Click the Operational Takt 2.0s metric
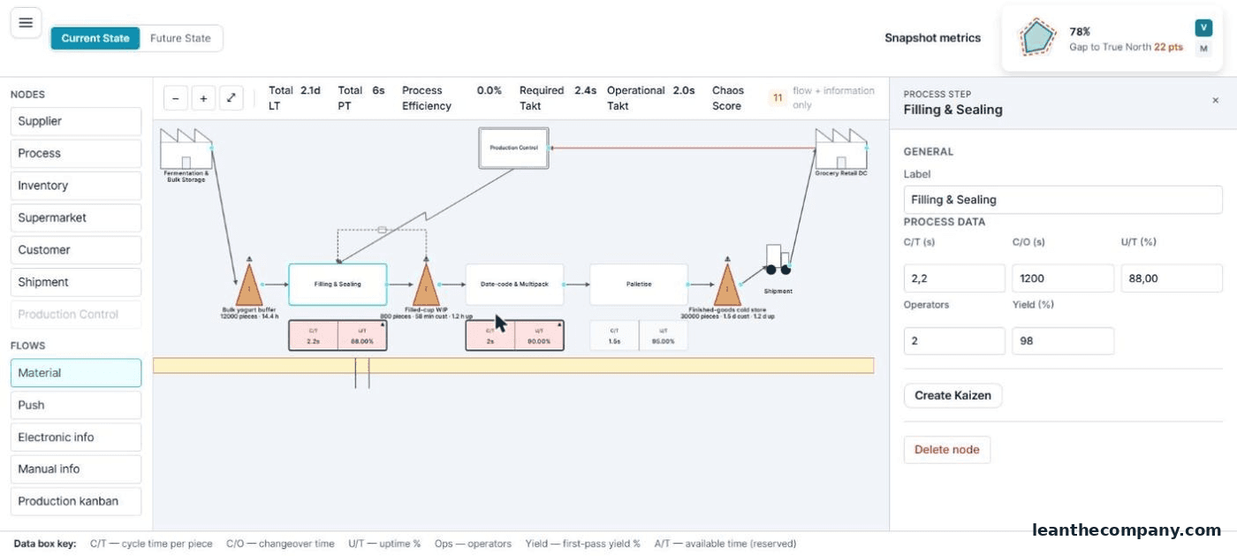Image resolution: width=1237 pixels, height=556 pixels. 651,98
